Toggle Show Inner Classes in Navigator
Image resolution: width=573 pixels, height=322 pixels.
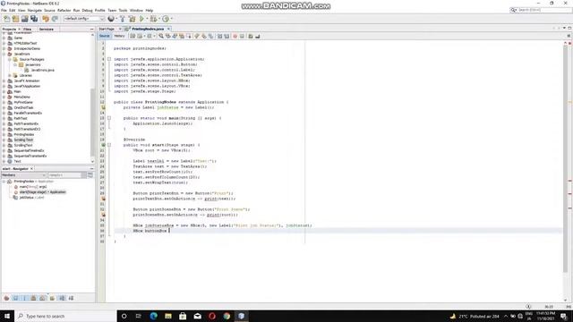pos(43,298)
